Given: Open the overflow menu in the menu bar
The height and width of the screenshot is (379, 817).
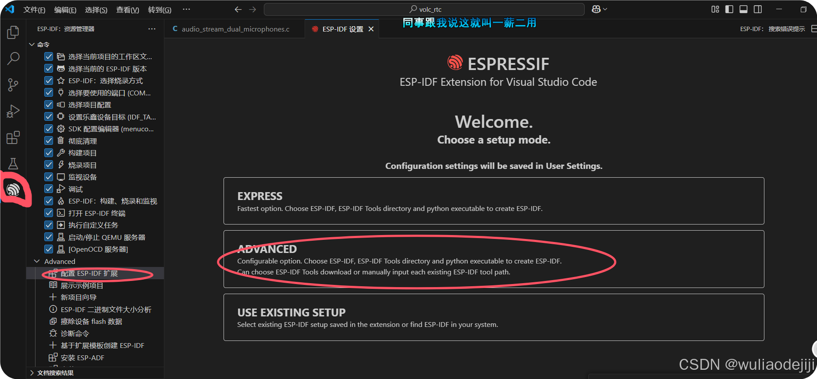Looking at the screenshot, I should (186, 9).
